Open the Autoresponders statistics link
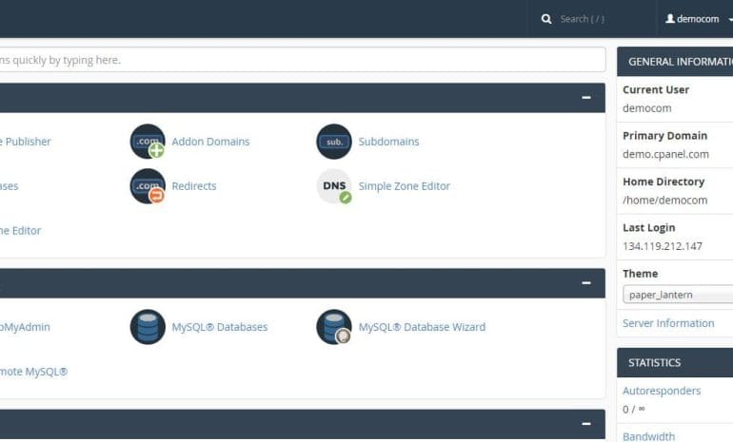 [662, 391]
